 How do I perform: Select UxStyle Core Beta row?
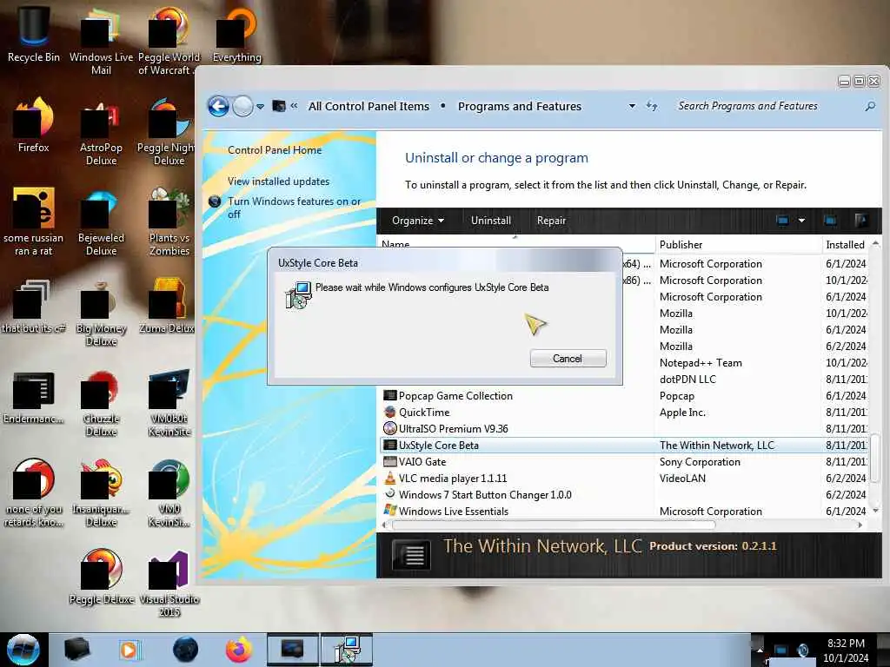[624, 446]
